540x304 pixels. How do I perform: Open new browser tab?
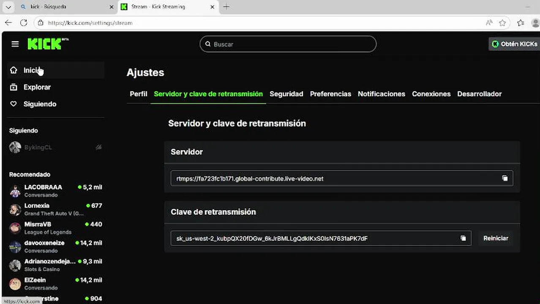(226, 7)
